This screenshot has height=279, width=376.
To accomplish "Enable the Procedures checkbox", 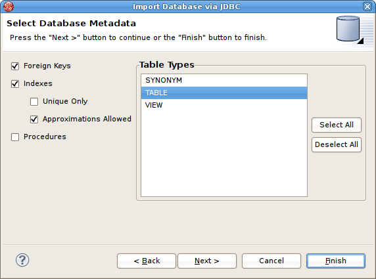I will coord(15,137).
